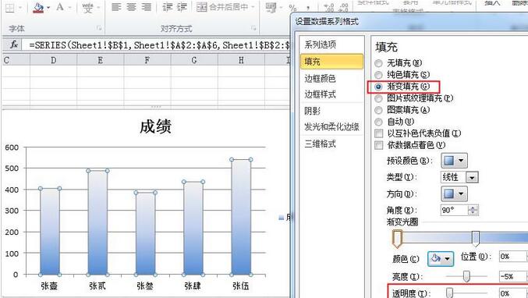The height and width of the screenshot is (298, 528).
Task: Open the fill color dropdown arrow
Action: click(x=49, y=7)
